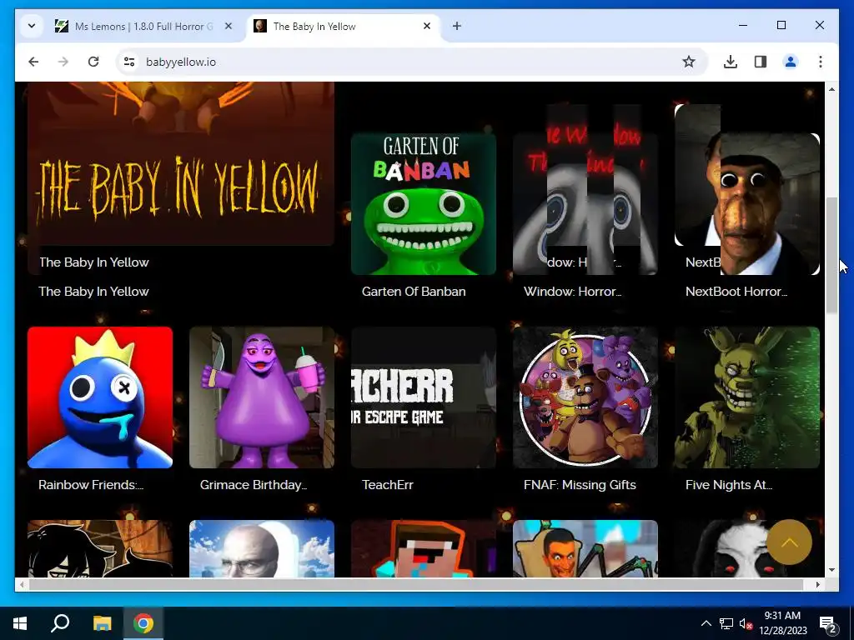Click the Window: Horror title link
The width and height of the screenshot is (854, 640).
click(x=572, y=292)
